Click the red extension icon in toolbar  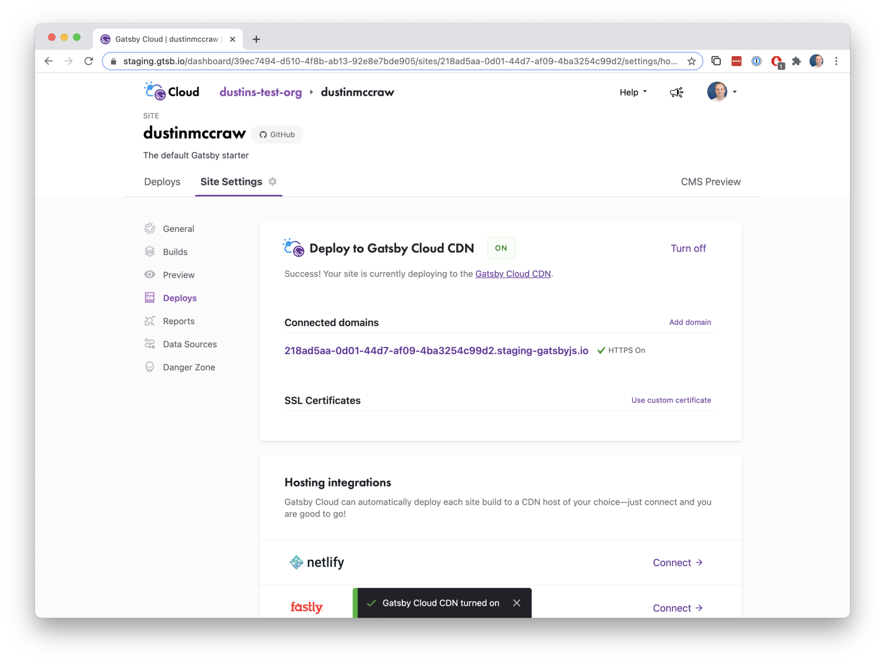point(736,61)
